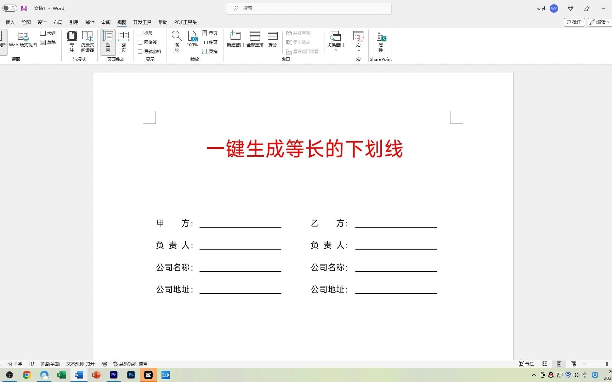
Task: Open the References tab
Action: click(x=74, y=22)
